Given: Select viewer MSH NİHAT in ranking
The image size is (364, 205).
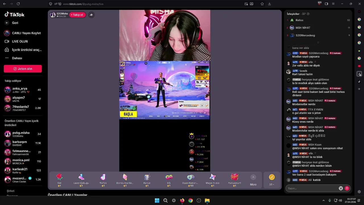Looking at the screenshot, I should click(x=318, y=28).
